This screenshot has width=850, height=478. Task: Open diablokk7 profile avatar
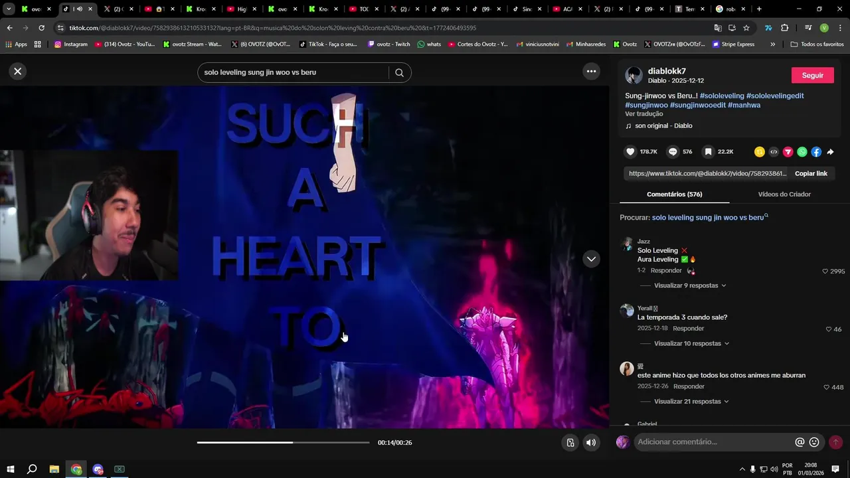tap(634, 75)
